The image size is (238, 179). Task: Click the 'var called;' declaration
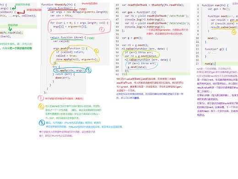61,41
